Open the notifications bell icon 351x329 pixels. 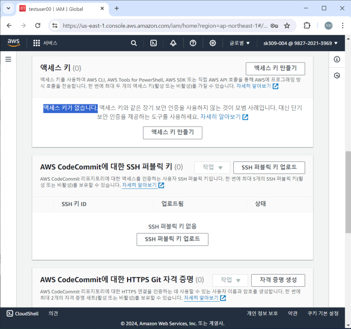(173, 43)
